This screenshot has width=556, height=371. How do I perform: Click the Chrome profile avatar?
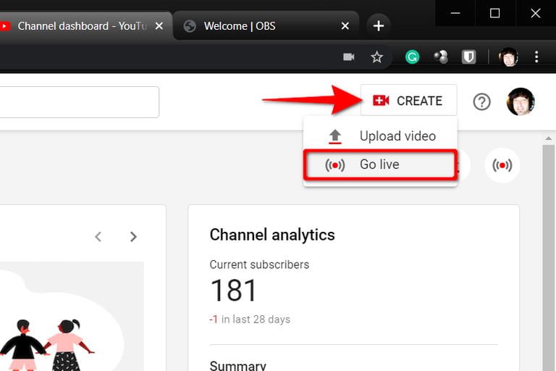(508, 57)
